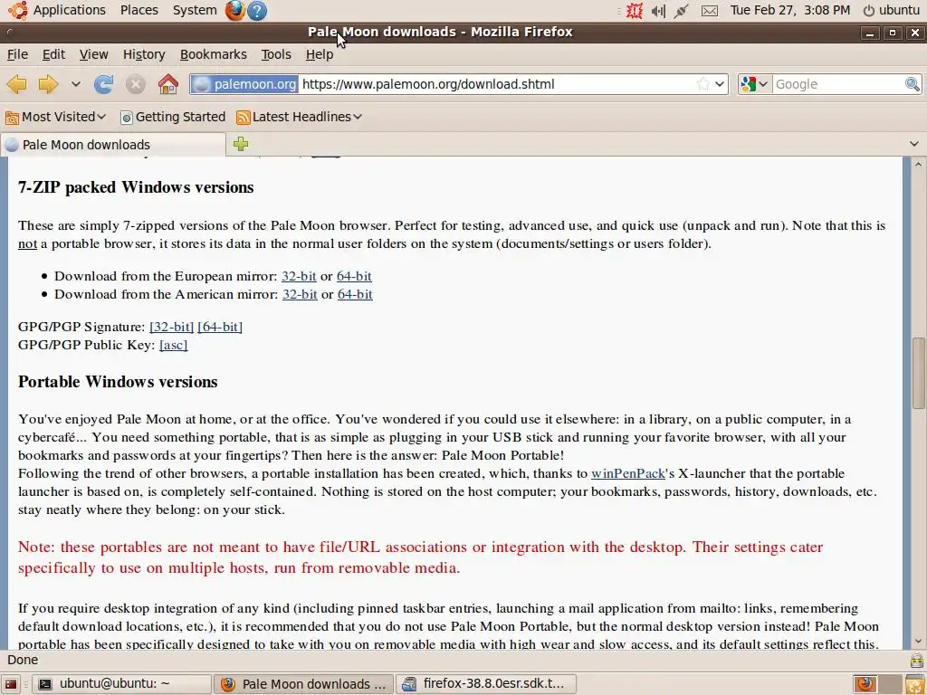The height and width of the screenshot is (695, 927).
Task: Click the scrollbar down arrow
Action: pyautogui.click(x=918, y=642)
